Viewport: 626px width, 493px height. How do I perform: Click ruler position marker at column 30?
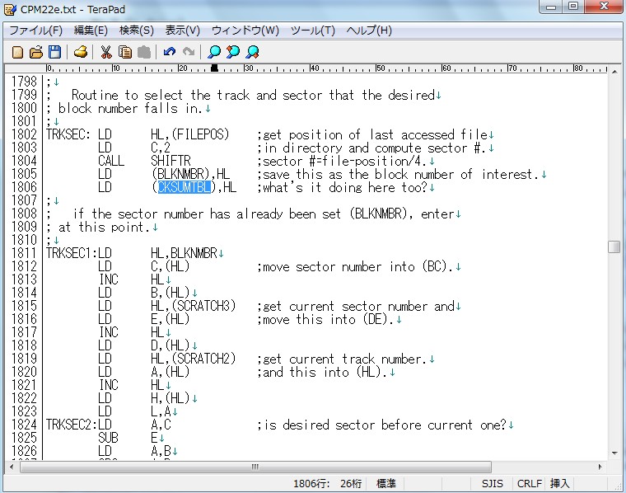248,68
